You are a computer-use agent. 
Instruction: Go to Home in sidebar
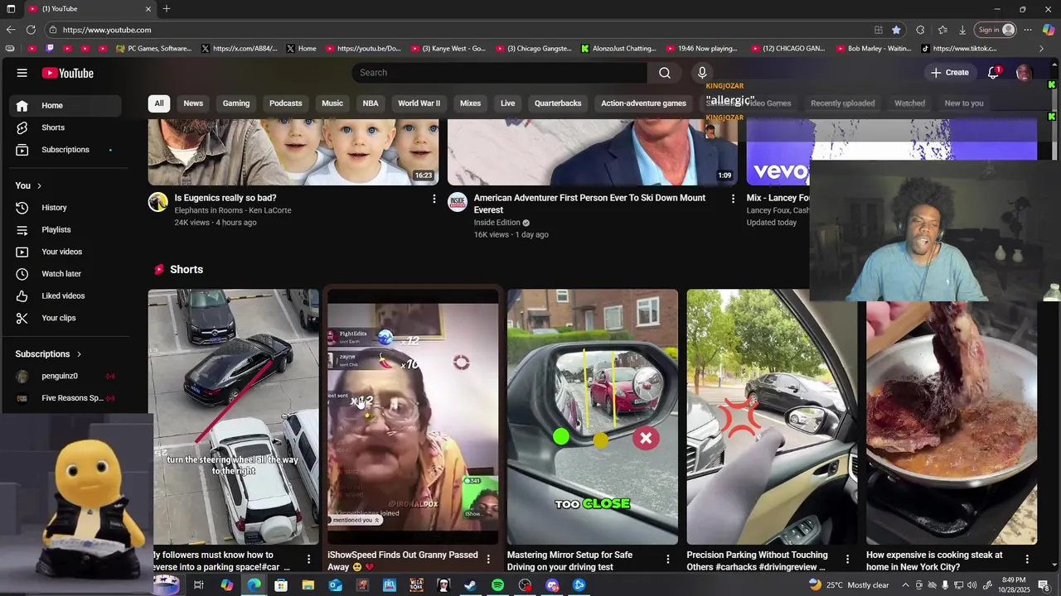pyautogui.click(x=65, y=105)
